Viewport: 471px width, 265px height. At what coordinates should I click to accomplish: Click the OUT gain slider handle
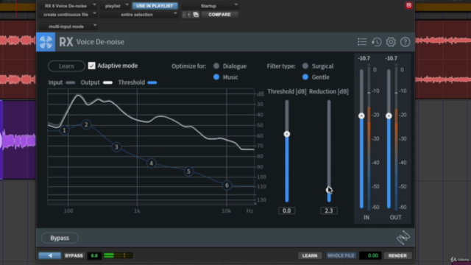point(389,116)
